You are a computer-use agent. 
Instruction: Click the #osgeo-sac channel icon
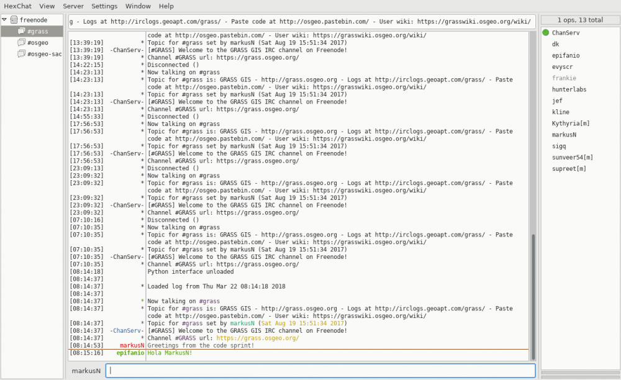[22, 54]
